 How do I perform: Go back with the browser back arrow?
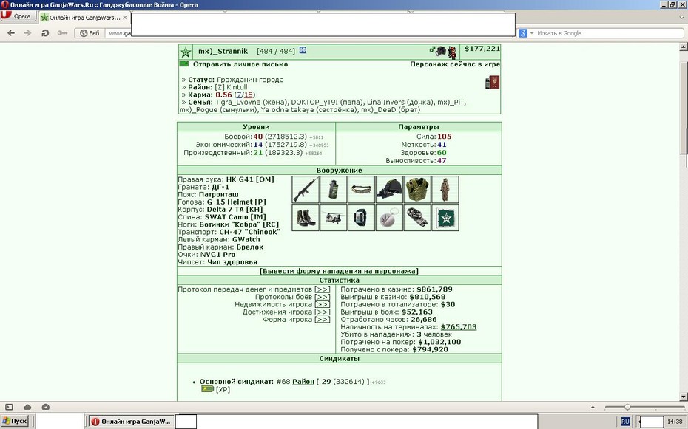click(x=11, y=32)
